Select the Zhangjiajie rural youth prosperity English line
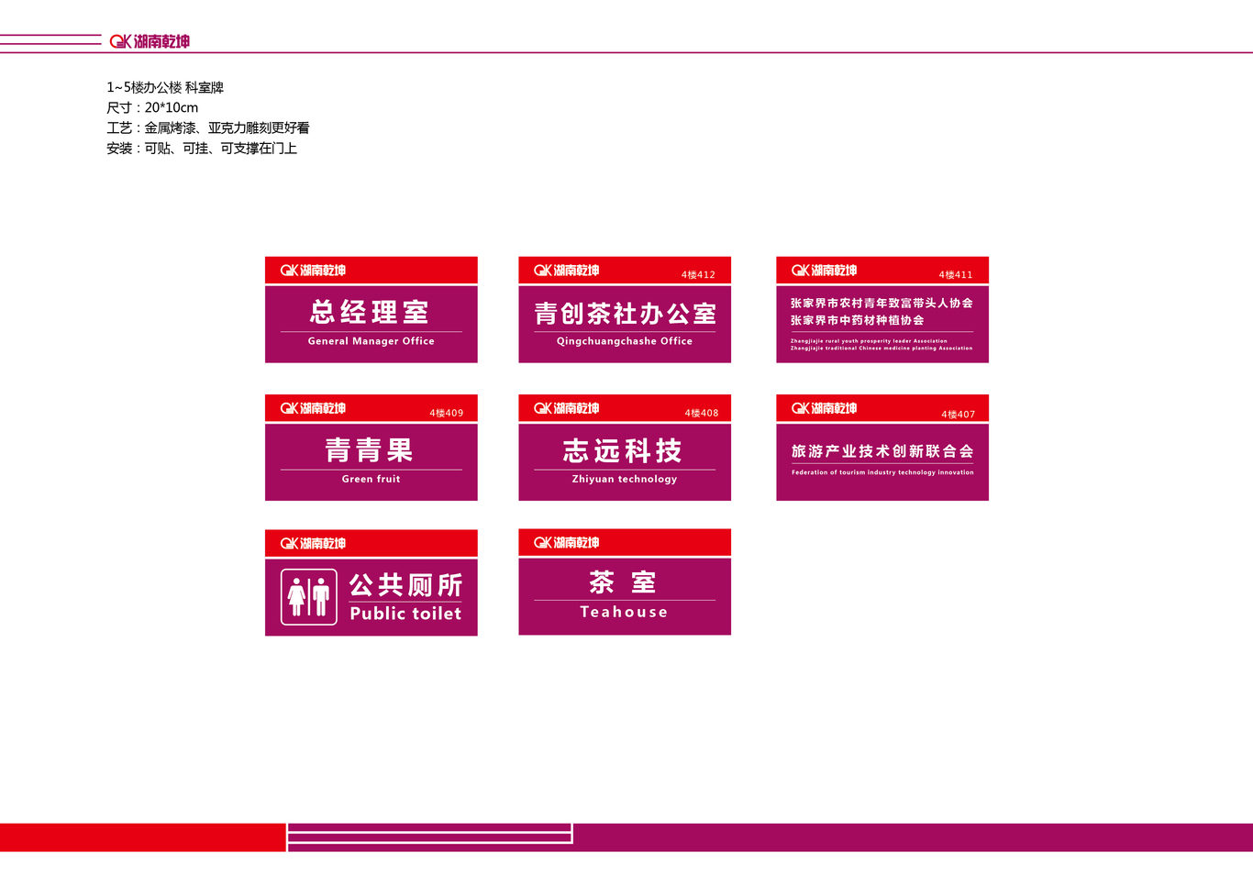 [x=869, y=340]
